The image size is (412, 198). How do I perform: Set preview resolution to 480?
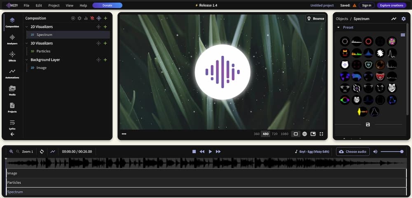tap(266, 134)
